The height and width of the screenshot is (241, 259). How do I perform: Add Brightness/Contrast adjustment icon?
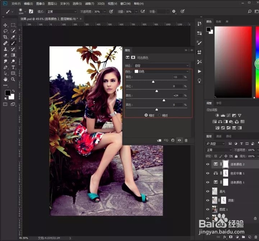[x=217, y=115]
